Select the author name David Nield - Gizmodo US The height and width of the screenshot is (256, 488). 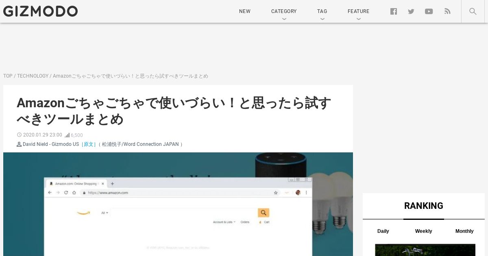[51, 144]
